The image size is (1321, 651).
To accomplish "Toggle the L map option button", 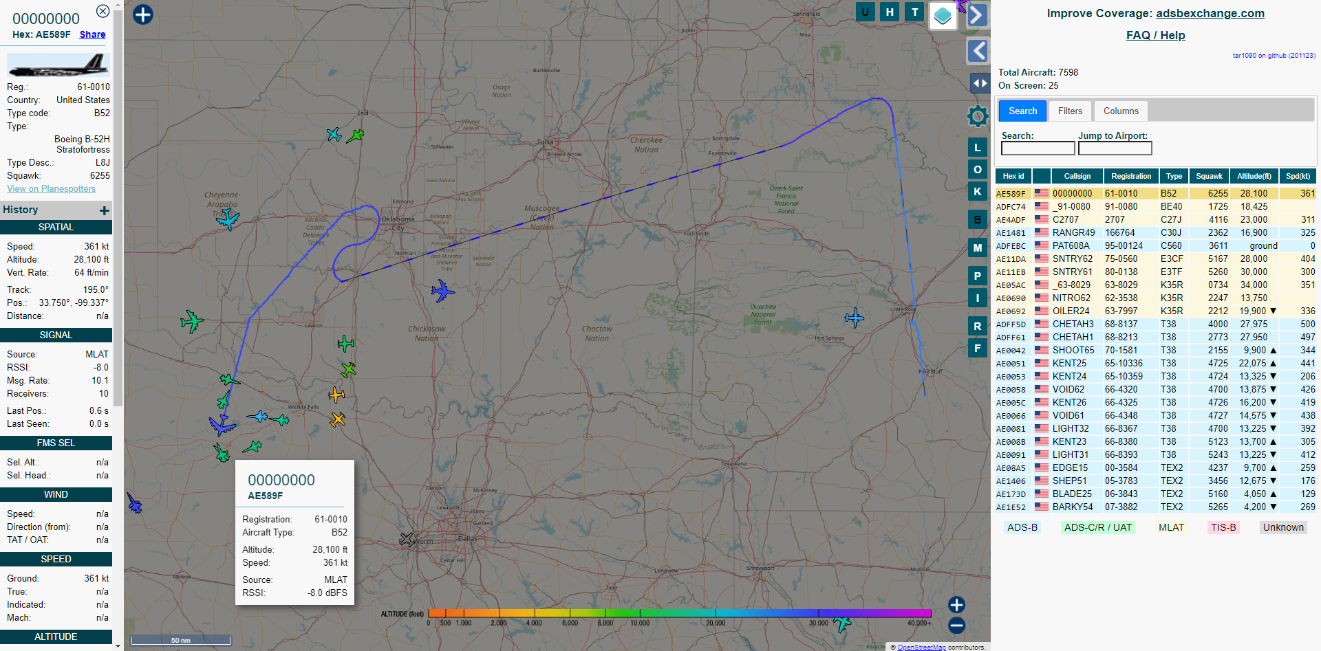I will (x=978, y=148).
